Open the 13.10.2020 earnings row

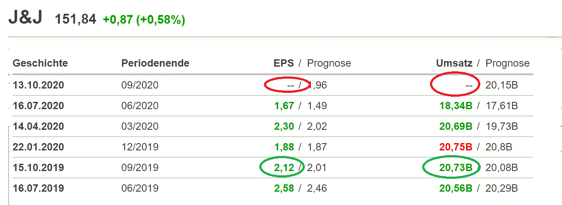(38, 85)
